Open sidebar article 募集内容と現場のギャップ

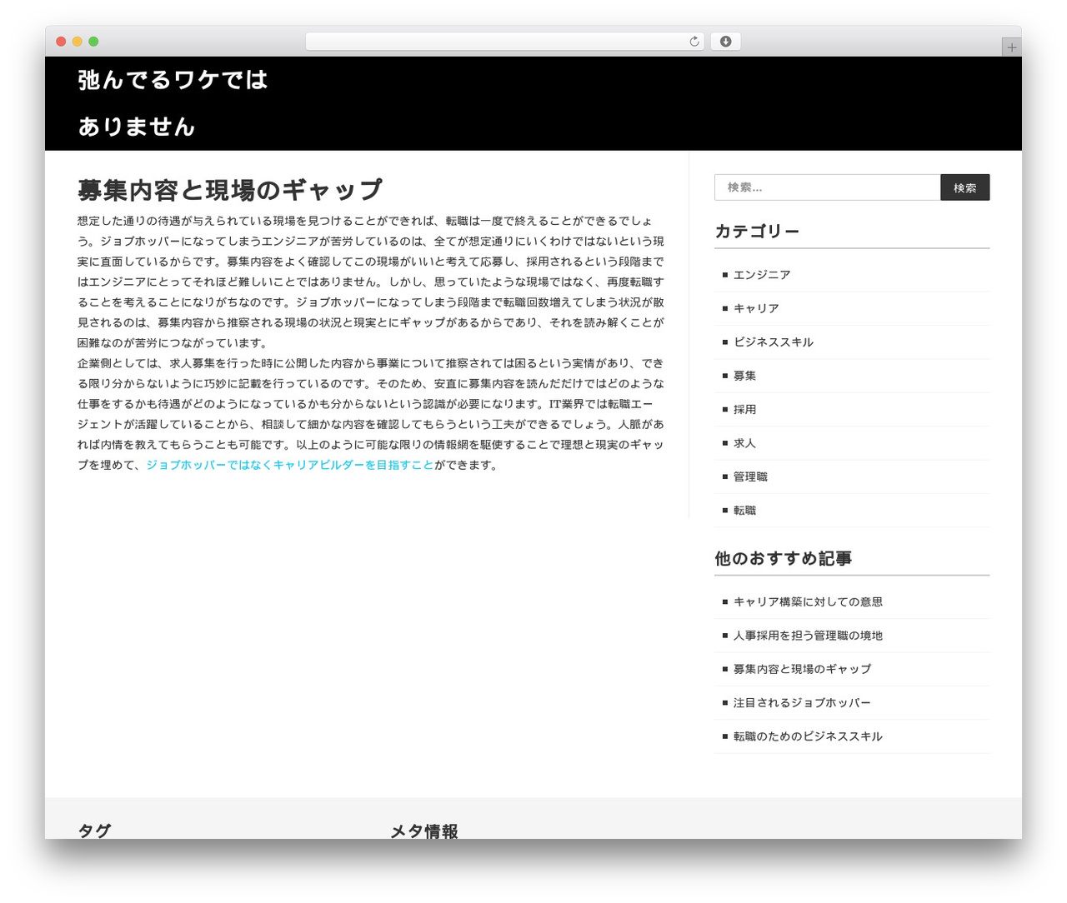(x=802, y=669)
